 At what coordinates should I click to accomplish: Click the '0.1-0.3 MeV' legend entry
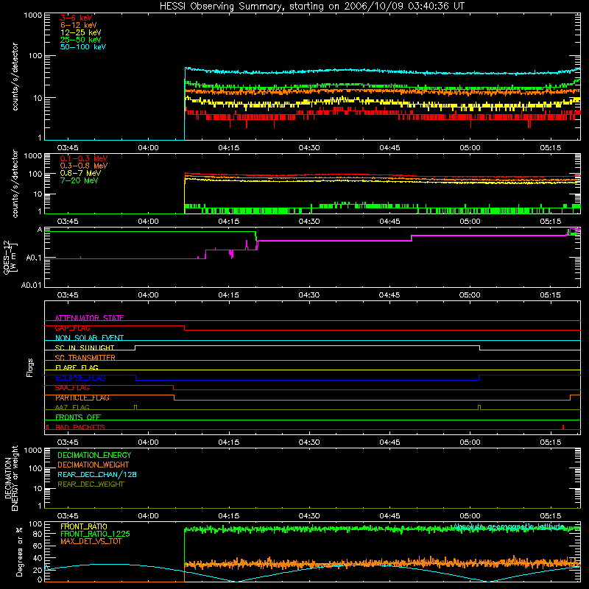(x=84, y=158)
